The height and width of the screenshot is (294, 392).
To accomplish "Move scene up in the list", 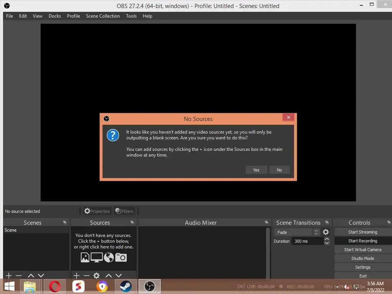I will point(31,276).
